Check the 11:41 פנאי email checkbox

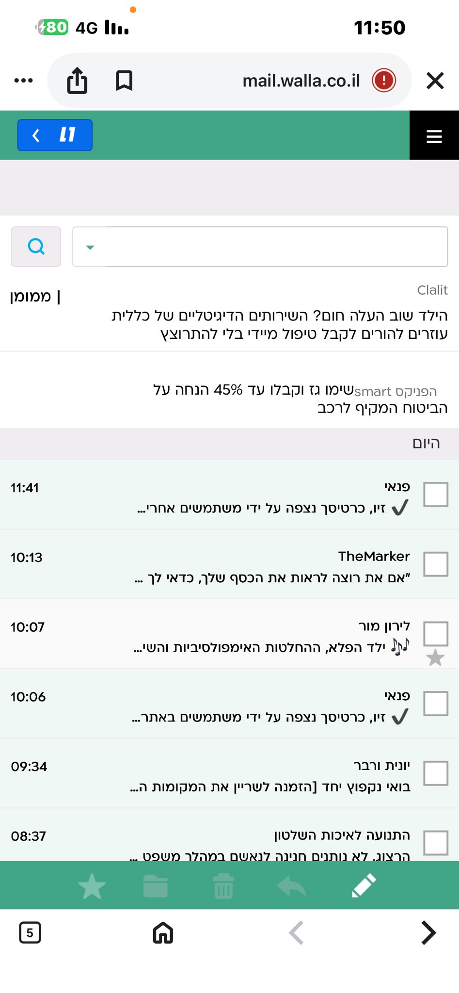pyautogui.click(x=435, y=494)
